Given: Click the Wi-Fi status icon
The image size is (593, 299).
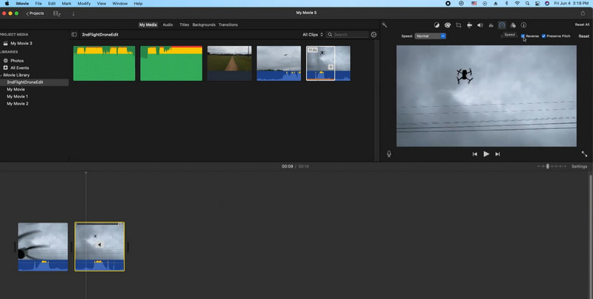Looking at the screenshot, I should [x=517, y=4].
